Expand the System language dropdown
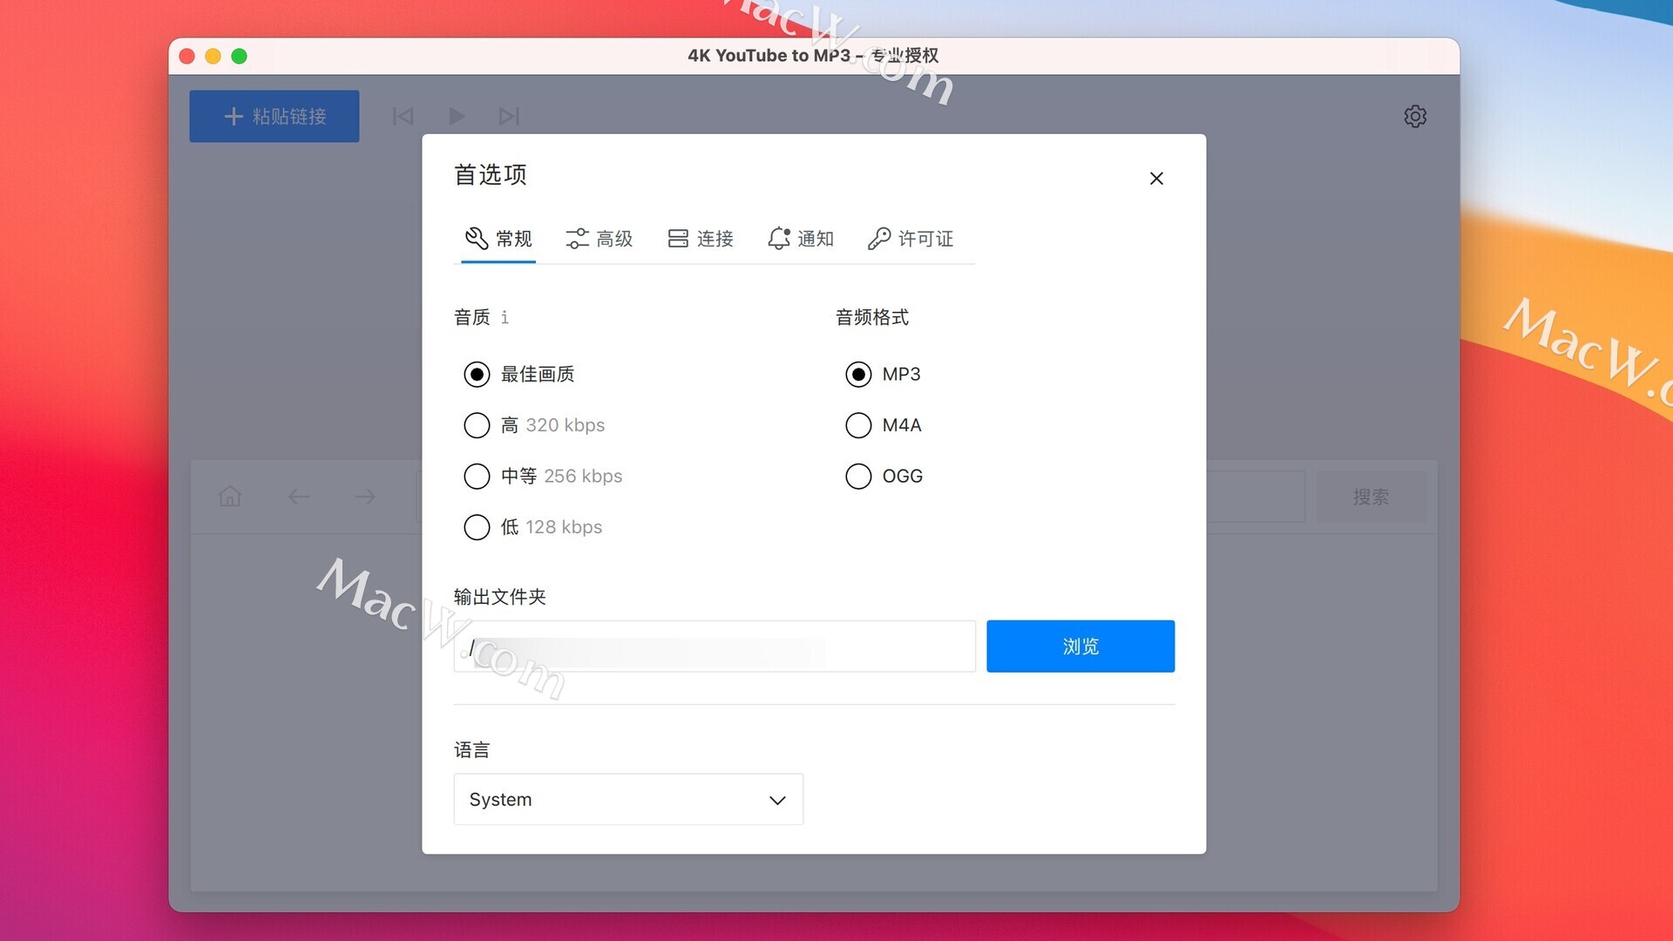The image size is (1673, 941). click(x=628, y=799)
